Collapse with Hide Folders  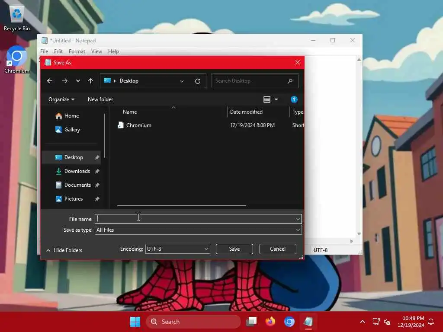coord(64,250)
